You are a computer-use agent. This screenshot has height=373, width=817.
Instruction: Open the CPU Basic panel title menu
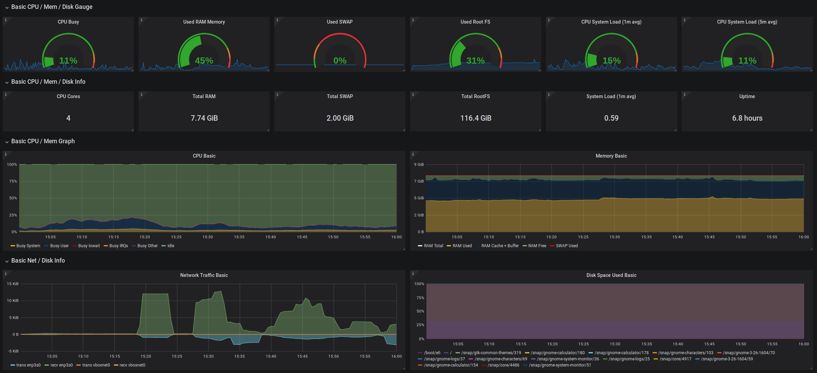tap(204, 156)
